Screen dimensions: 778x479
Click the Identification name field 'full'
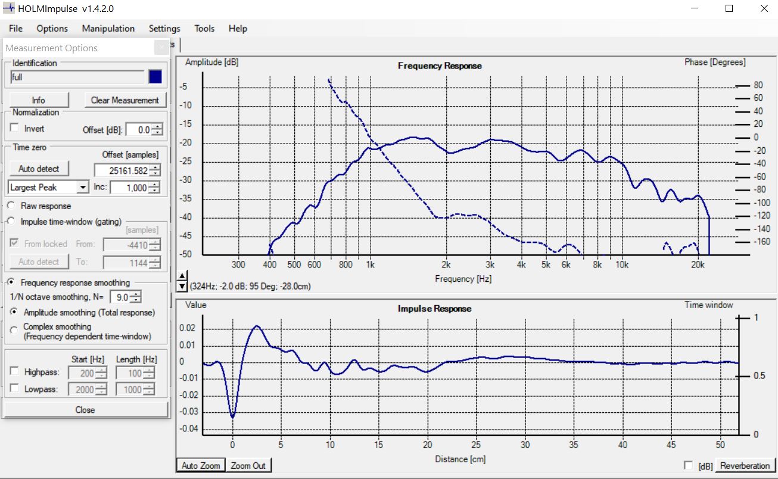pyautogui.click(x=77, y=77)
